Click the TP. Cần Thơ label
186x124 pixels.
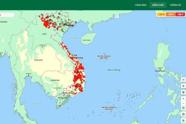[63, 98]
